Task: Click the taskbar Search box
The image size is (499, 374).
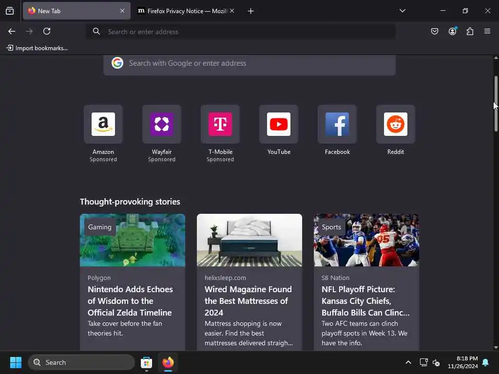Action: click(x=81, y=362)
